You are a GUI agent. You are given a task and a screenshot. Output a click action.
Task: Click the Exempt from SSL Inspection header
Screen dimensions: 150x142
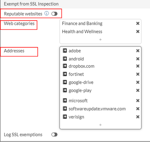(x=31, y=4)
